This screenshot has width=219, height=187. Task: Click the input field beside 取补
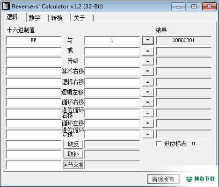coord(34,154)
